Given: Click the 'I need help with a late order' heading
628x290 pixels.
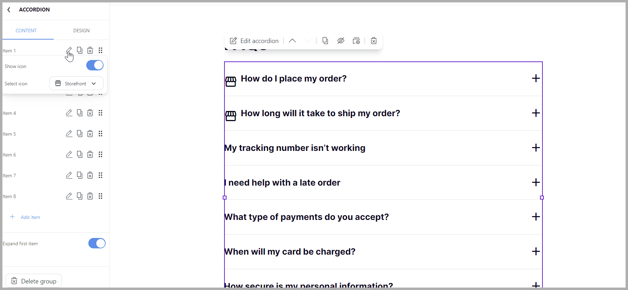Looking at the screenshot, I should 282,183.
